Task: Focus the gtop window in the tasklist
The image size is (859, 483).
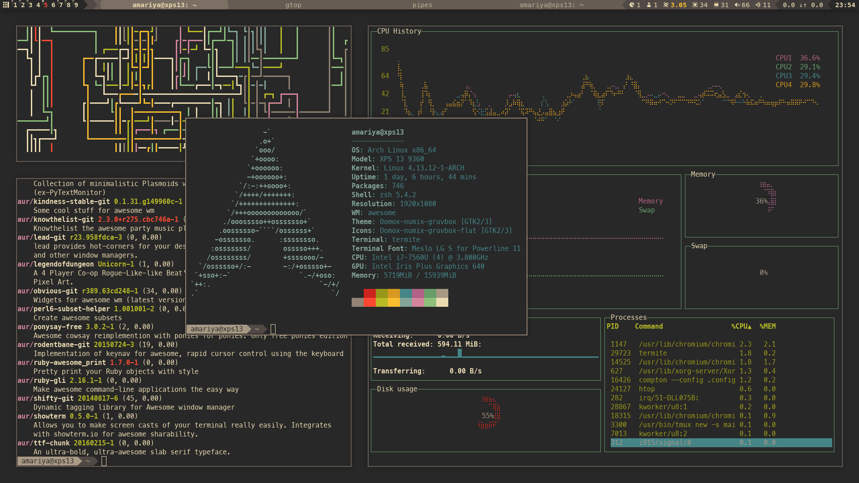Action: [x=293, y=5]
